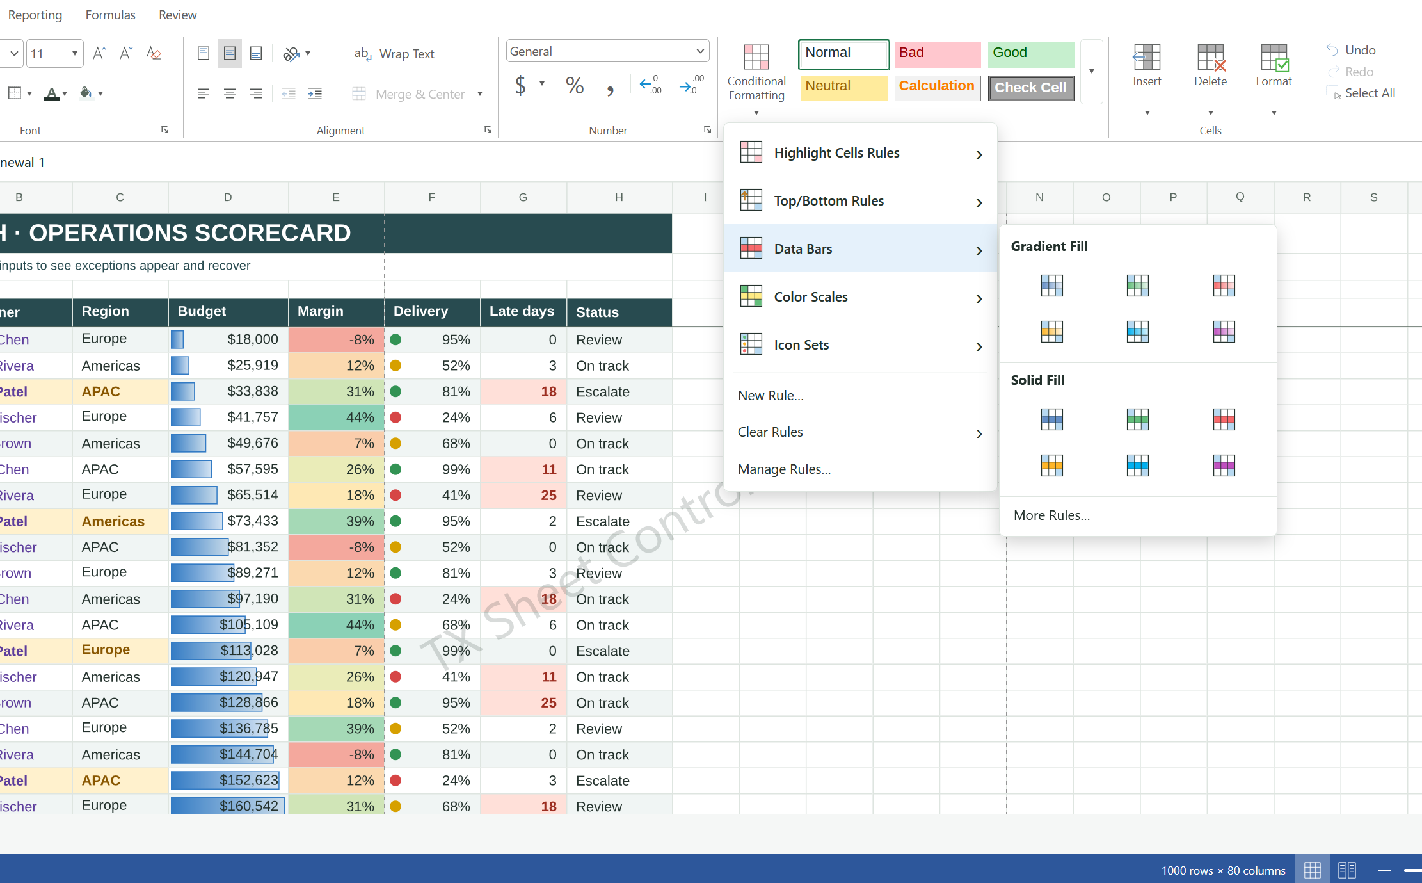Toggle Wrap Text
1422x883 pixels.
(394, 54)
